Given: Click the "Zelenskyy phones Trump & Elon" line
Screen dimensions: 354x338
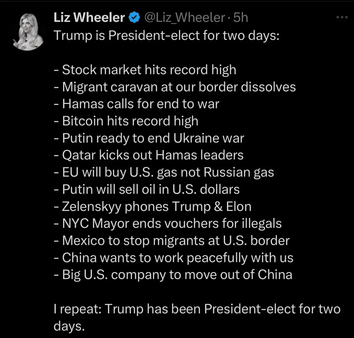Looking at the screenshot, I should [x=156, y=206].
